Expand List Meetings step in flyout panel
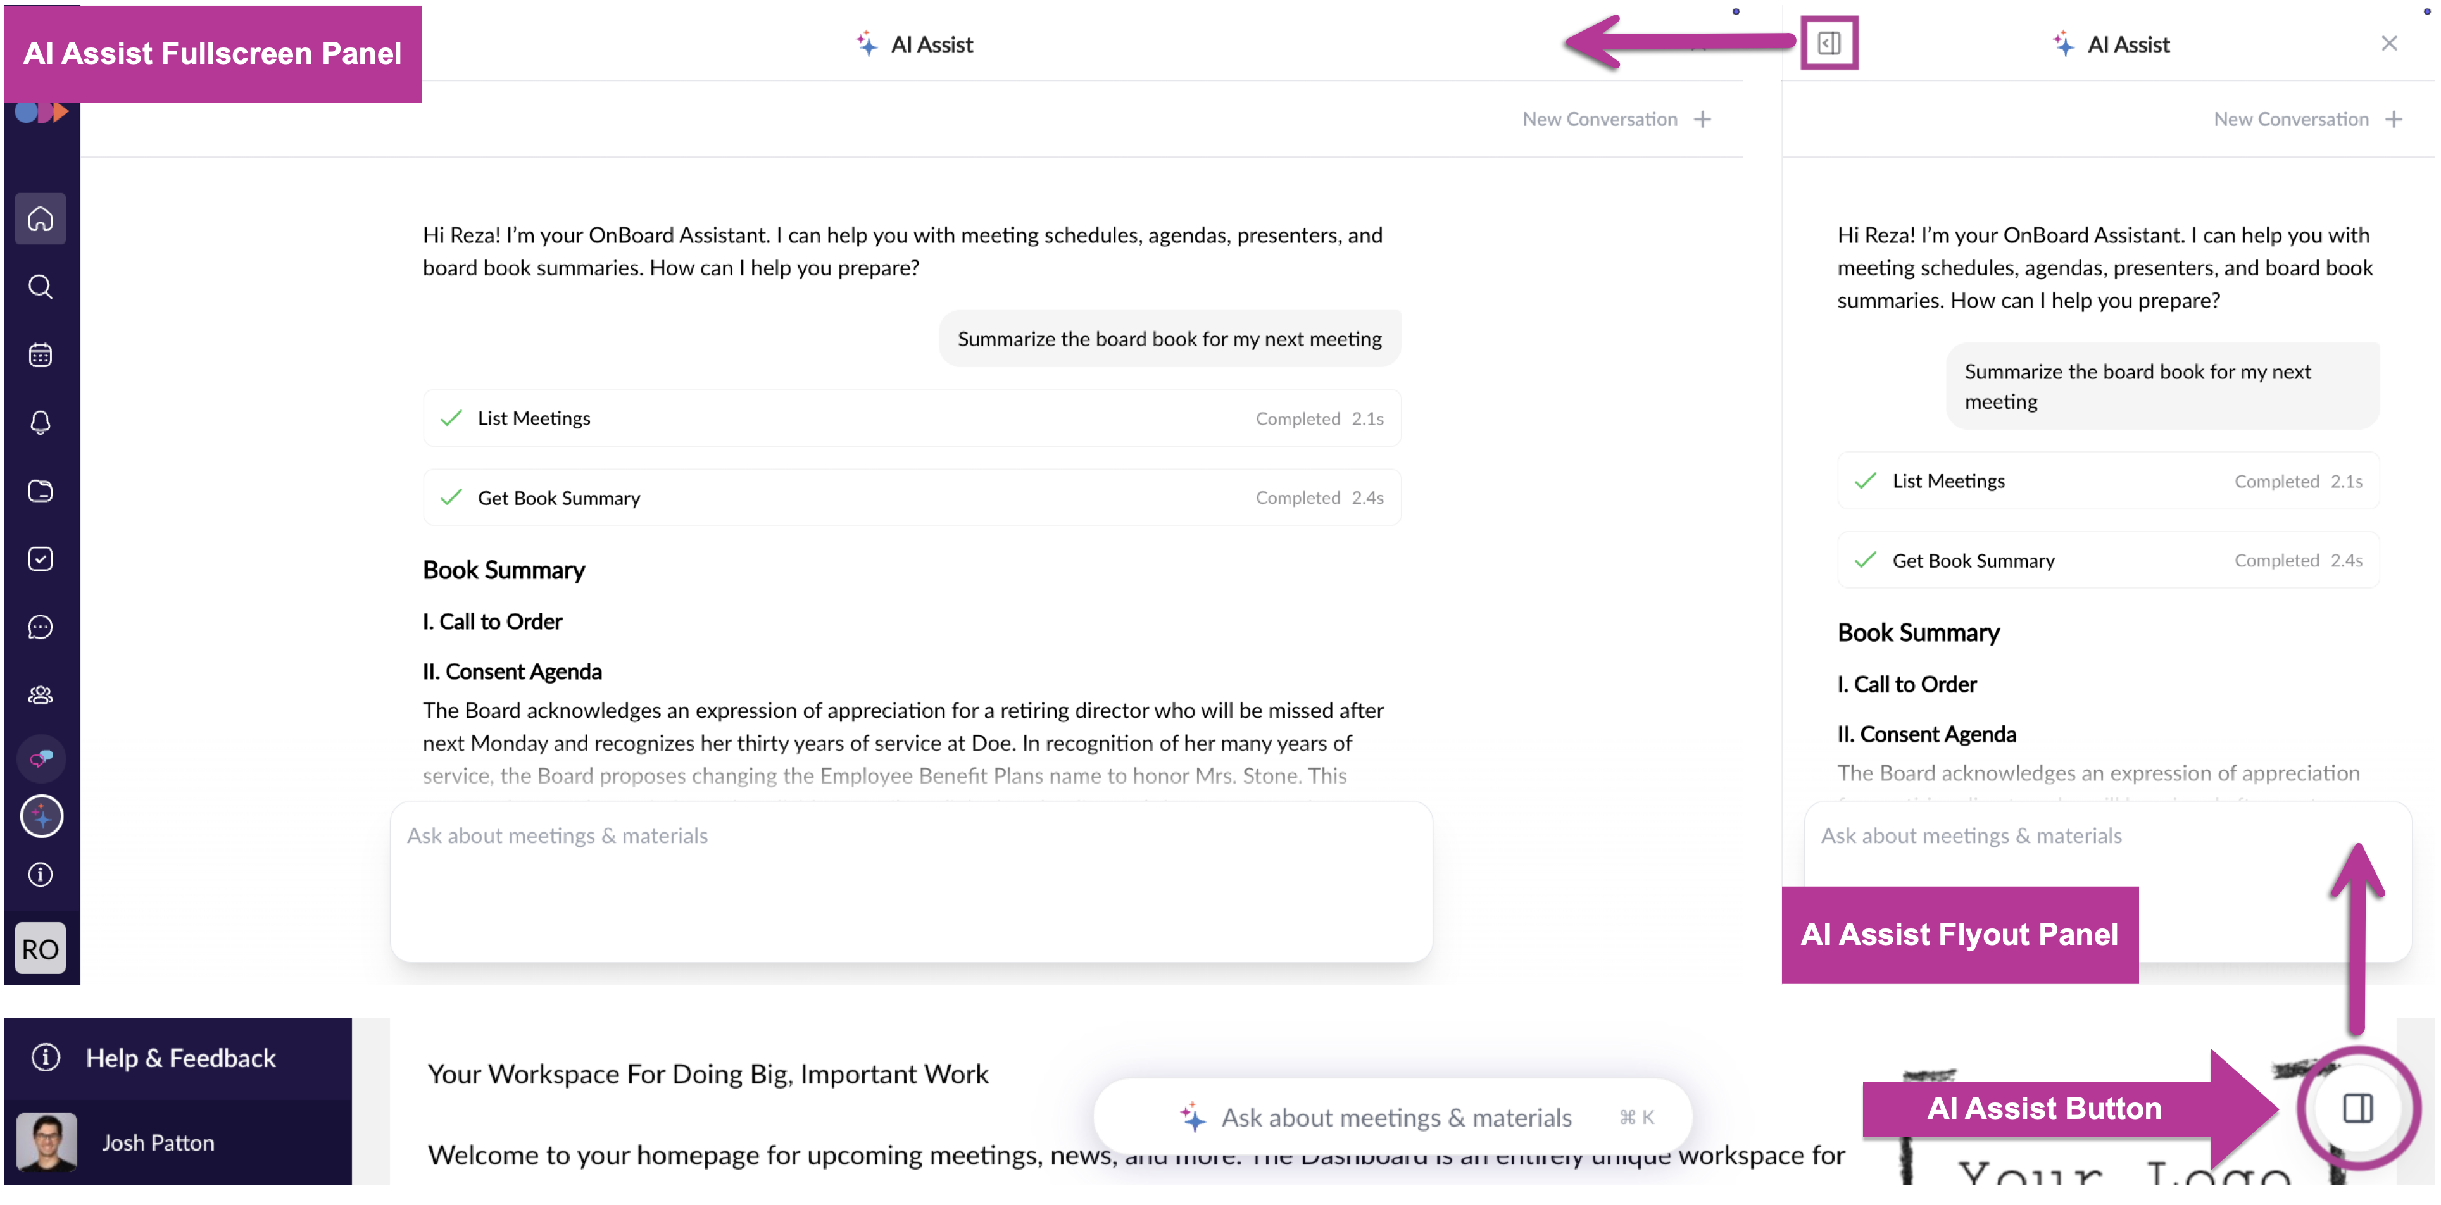The image size is (2441, 1205). click(2109, 480)
